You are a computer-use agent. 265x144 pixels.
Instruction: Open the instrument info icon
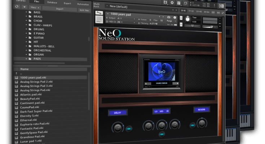(x=175, y=17)
